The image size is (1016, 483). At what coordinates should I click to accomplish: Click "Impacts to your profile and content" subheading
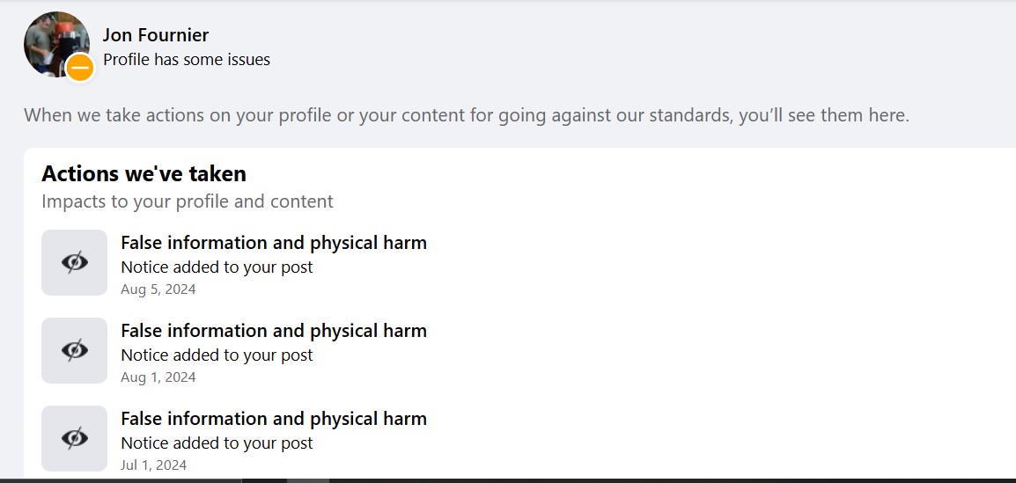pos(188,201)
